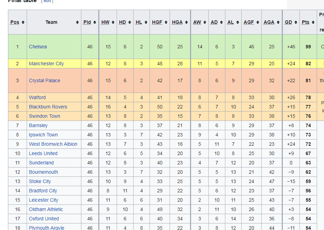Sort by HW home wins arrows
This screenshot has height=230, width=324.
coord(113,22)
